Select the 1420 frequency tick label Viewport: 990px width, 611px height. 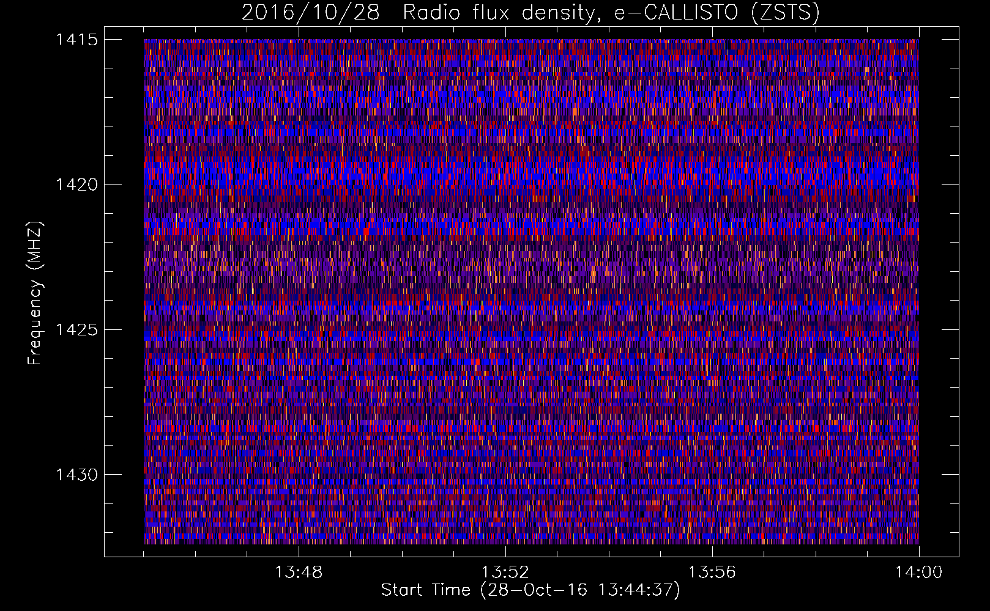[x=76, y=185]
